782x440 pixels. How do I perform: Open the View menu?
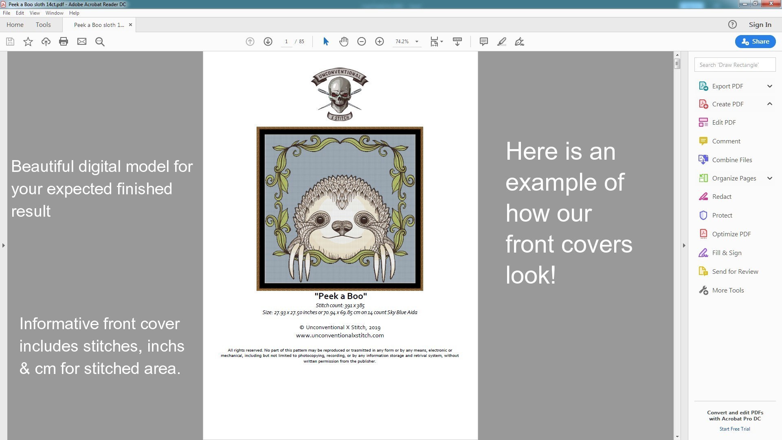tap(35, 13)
